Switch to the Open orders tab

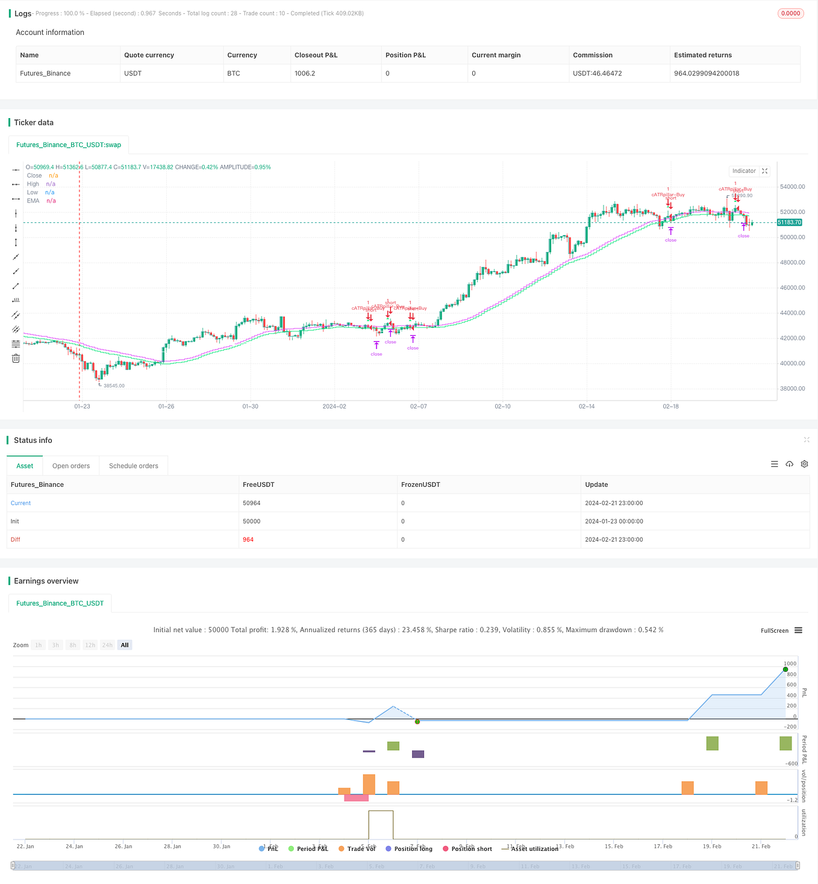70,465
